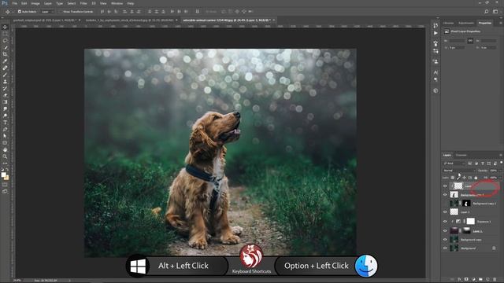The width and height of the screenshot is (504, 283).
Task: Select the Rectangle shape tool
Action: tap(5, 143)
